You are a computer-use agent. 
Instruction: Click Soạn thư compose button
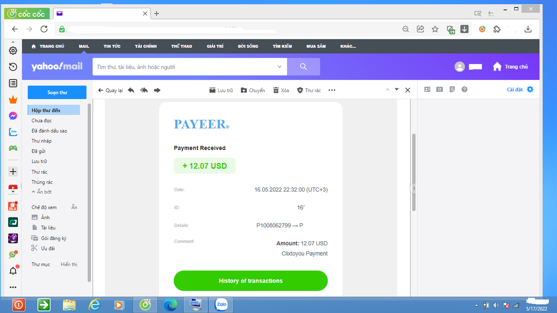tap(57, 93)
